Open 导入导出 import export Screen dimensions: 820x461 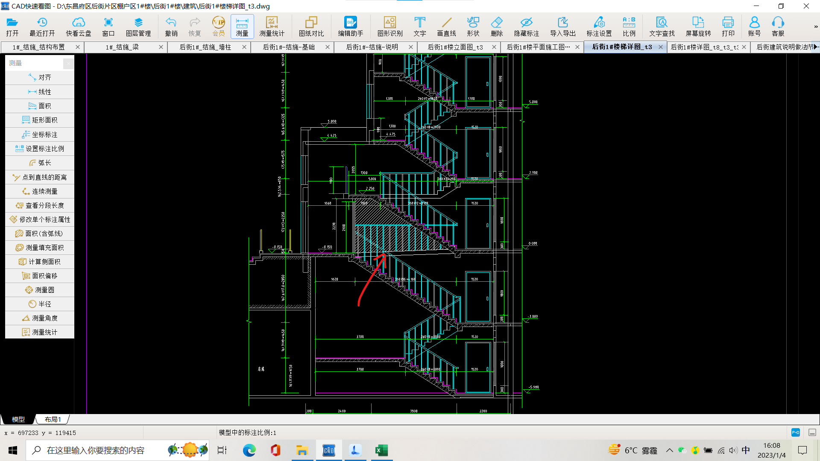pyautogui.click(x=563, y=26)
